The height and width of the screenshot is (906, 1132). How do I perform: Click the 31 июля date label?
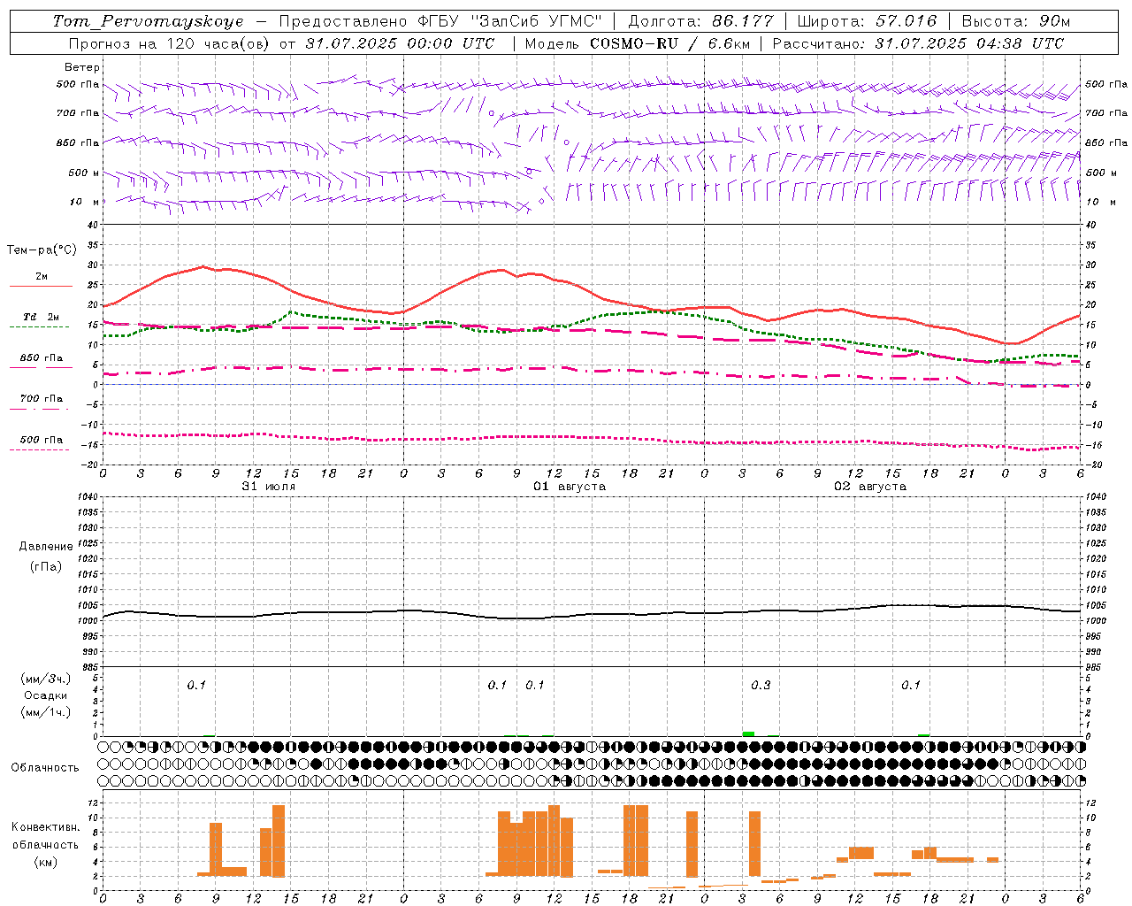click(269, 487)
